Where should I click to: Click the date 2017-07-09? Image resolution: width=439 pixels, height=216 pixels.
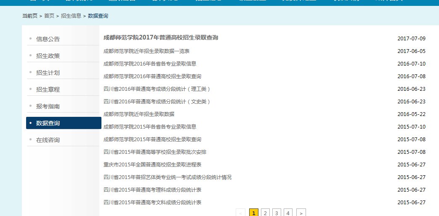pos(411,39)
